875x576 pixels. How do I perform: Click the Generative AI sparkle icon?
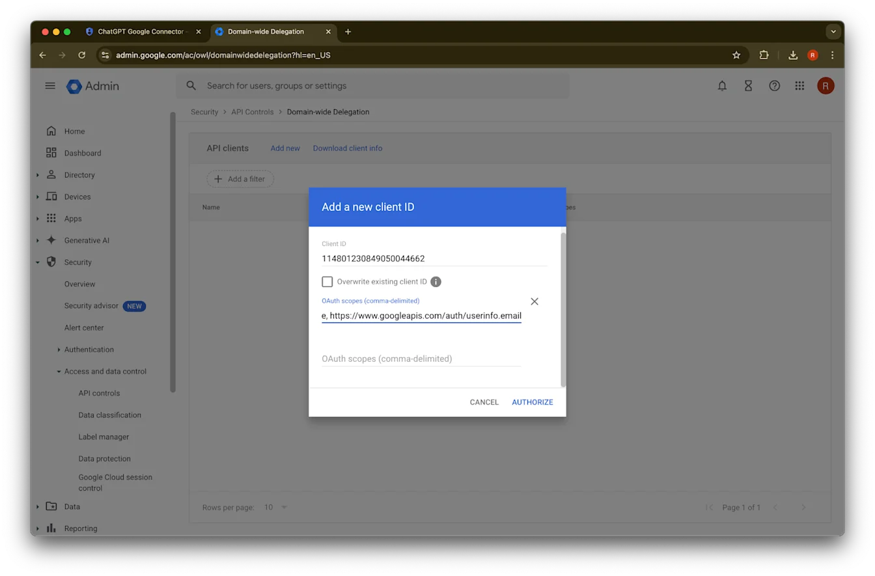[51, 240]
